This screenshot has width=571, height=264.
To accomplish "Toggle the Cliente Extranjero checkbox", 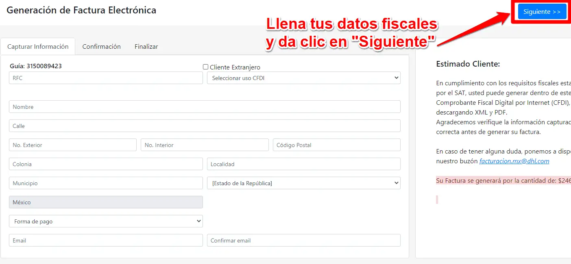I will coord(206,67).
